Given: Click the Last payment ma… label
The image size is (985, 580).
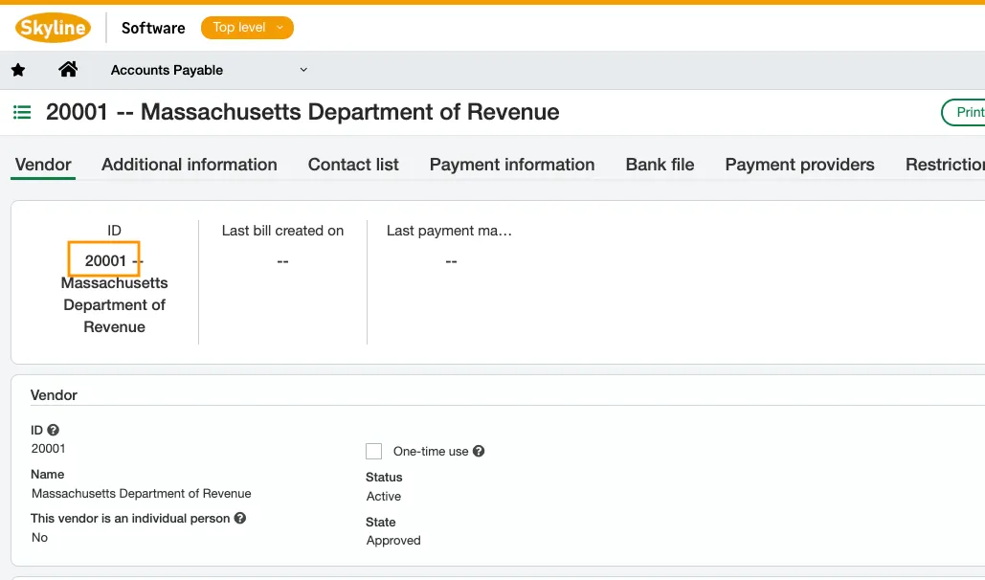Looking at the screenshot, I should click(449, 231).
